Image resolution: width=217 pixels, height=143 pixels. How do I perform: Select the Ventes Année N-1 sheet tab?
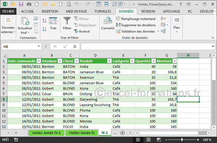[46, 133]
